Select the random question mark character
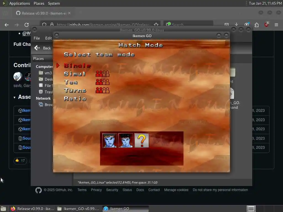 pyautogui.click(x=142, y=141)
